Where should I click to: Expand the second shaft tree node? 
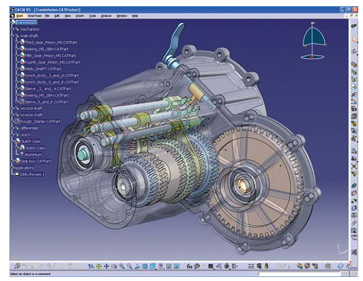12,108
